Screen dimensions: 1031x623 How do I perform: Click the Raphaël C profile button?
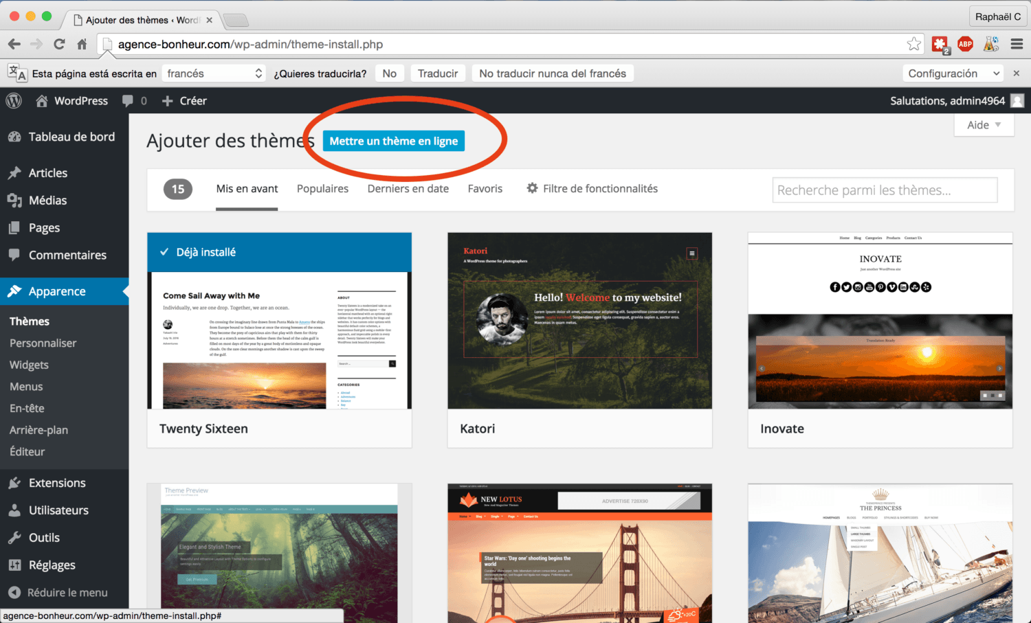point(998,16)
